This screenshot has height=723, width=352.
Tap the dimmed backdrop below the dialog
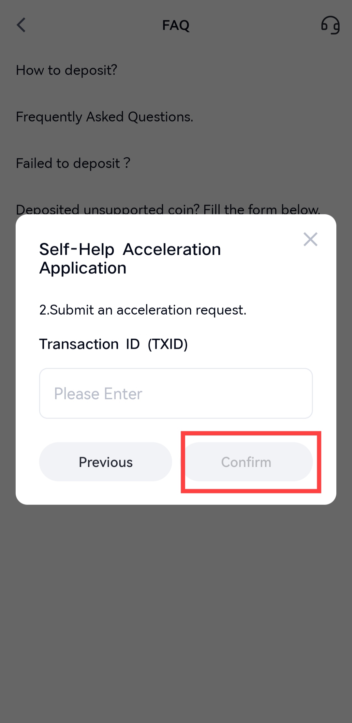coord(176,602)
